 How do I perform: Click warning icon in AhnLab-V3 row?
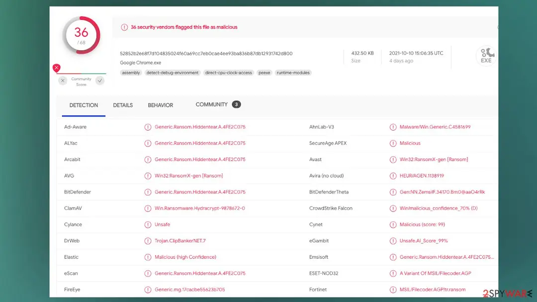point(393,127)
